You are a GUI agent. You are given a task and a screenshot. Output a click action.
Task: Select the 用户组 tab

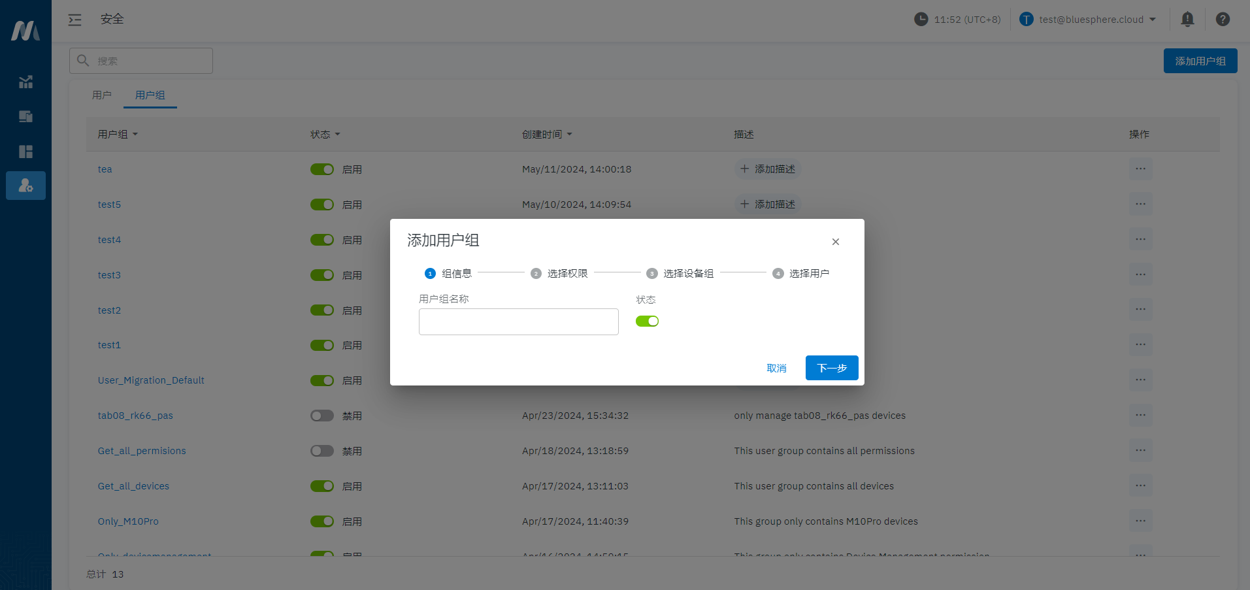coord(150,95)
